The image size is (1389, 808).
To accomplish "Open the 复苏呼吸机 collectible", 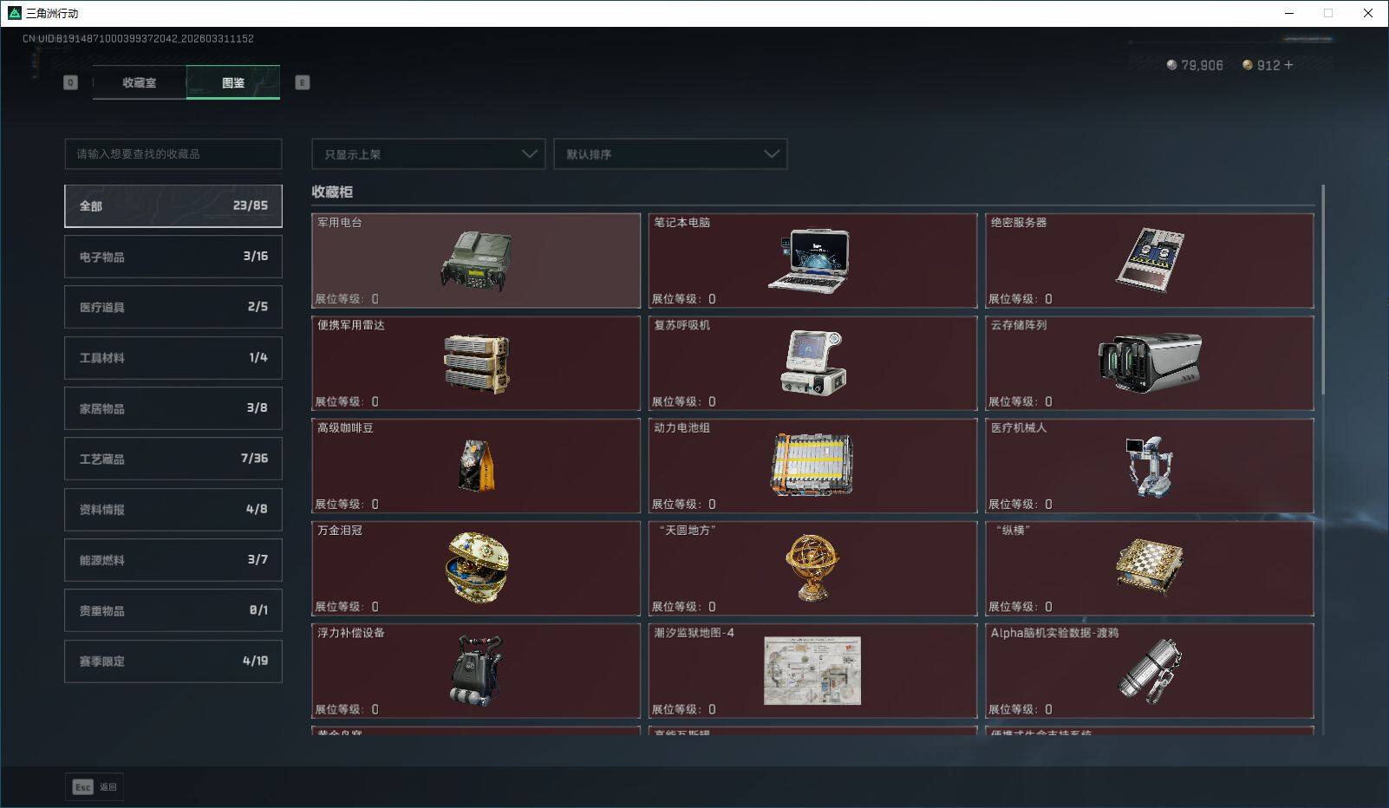I will coord(812,363).
